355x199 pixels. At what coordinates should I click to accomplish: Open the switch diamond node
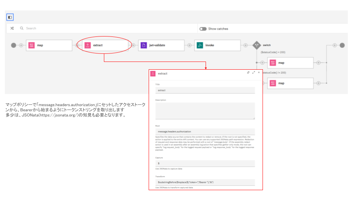coord(257,45)
